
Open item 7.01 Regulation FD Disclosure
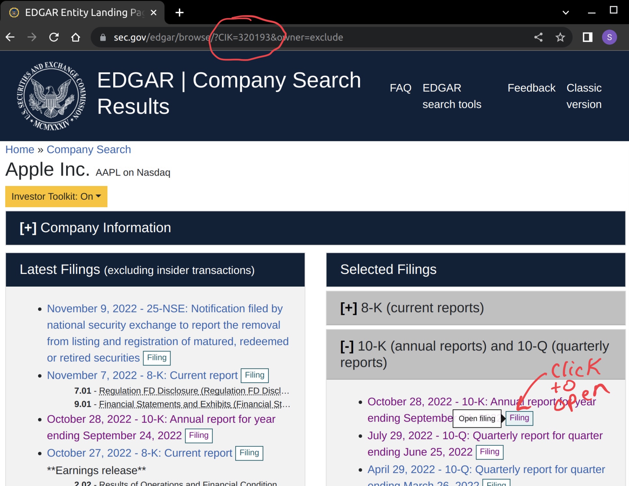tap(194, 391)
